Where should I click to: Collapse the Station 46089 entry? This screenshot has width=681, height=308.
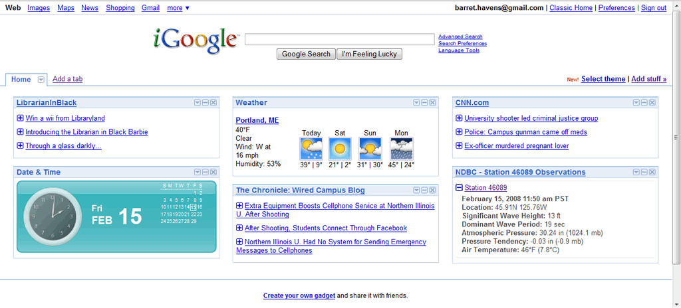(x=459, y=187)
